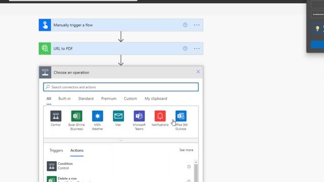Select the Microsoft Teams connector
This screenshot has height=182, width=324.
pos(139,116)
